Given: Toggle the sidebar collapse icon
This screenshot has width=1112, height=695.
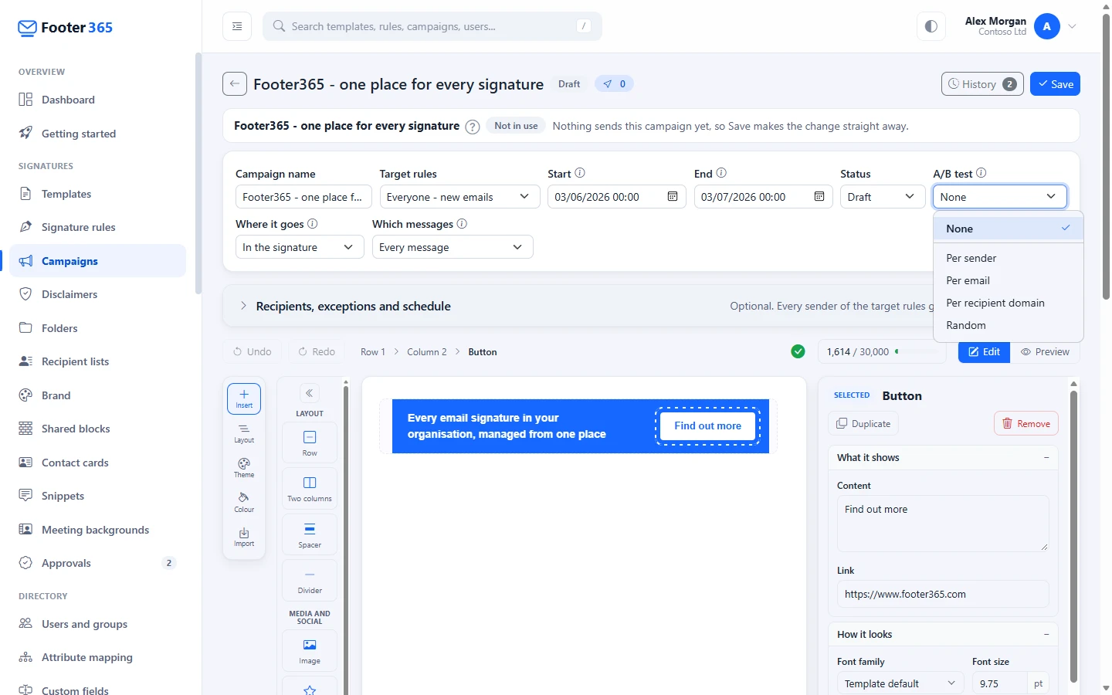Looking at the screenshot, I should tap(237, 26).
